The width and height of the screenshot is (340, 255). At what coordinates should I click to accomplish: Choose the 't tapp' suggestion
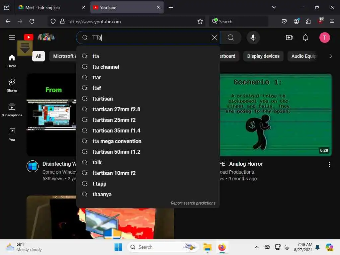[x=148, y=184]
